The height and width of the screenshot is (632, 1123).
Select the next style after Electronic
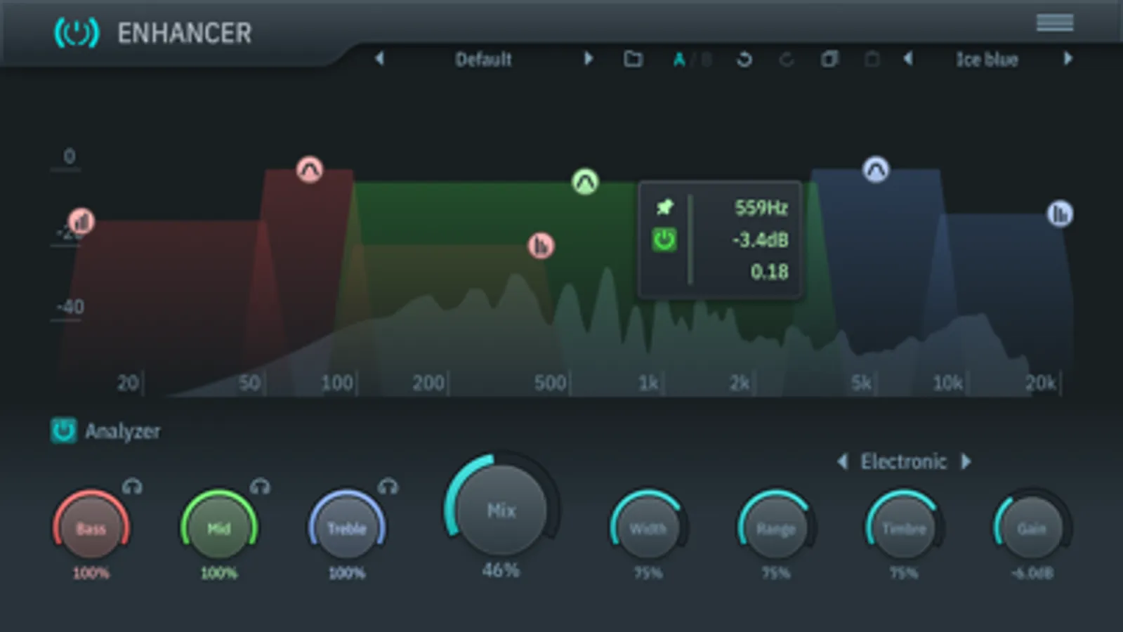click(966, 461)
